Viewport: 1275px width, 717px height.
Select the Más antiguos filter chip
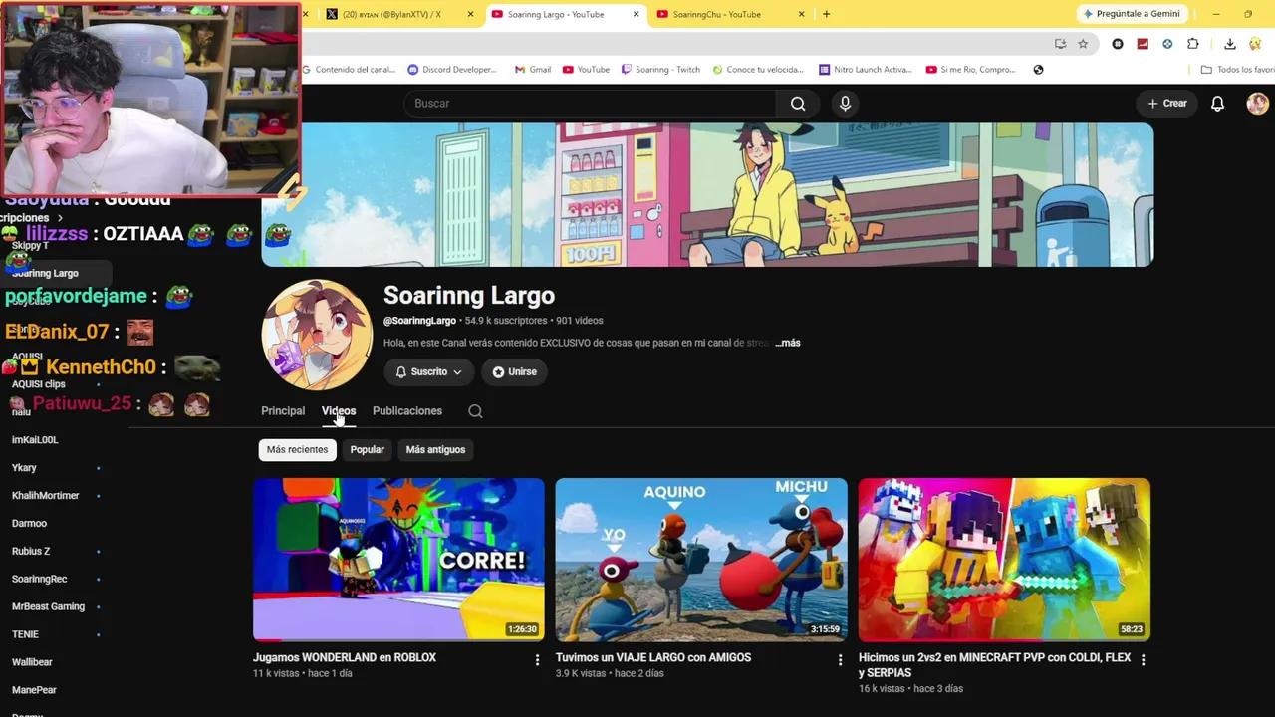[x=435, y=450]
